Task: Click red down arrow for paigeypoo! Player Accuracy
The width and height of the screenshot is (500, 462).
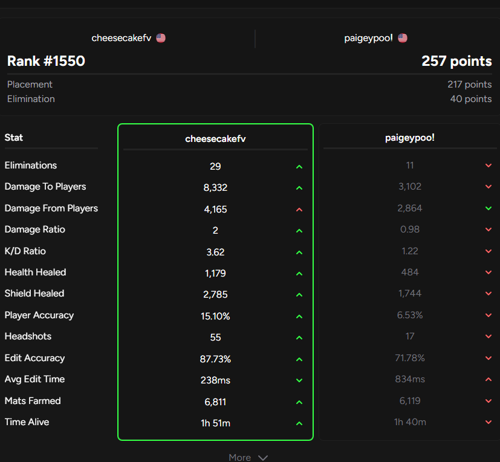Action: [488, 315]
